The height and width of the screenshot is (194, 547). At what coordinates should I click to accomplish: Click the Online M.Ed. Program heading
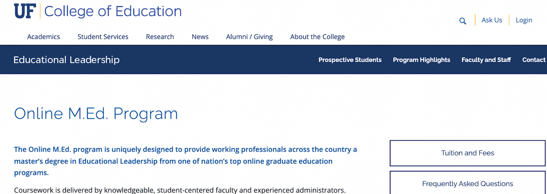pos(96,113)
